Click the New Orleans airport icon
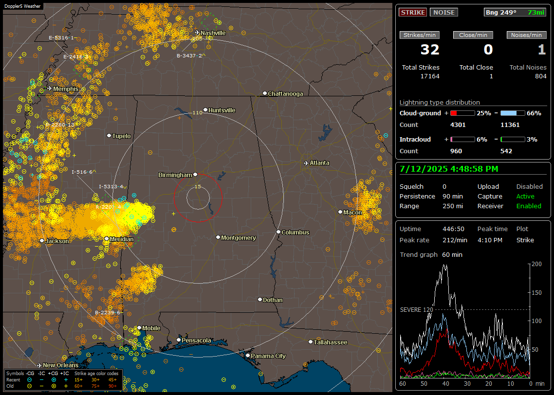 pos(39,365)
